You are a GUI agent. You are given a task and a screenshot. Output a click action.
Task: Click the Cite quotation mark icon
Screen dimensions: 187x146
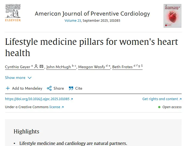point(71,88)
